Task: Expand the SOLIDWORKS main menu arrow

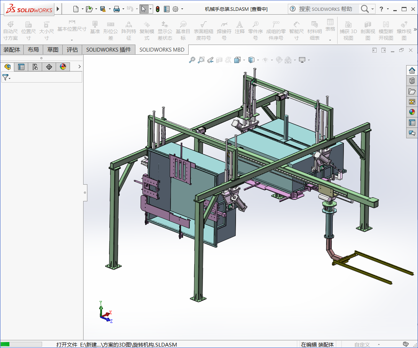Action: [x=58, y=9]
